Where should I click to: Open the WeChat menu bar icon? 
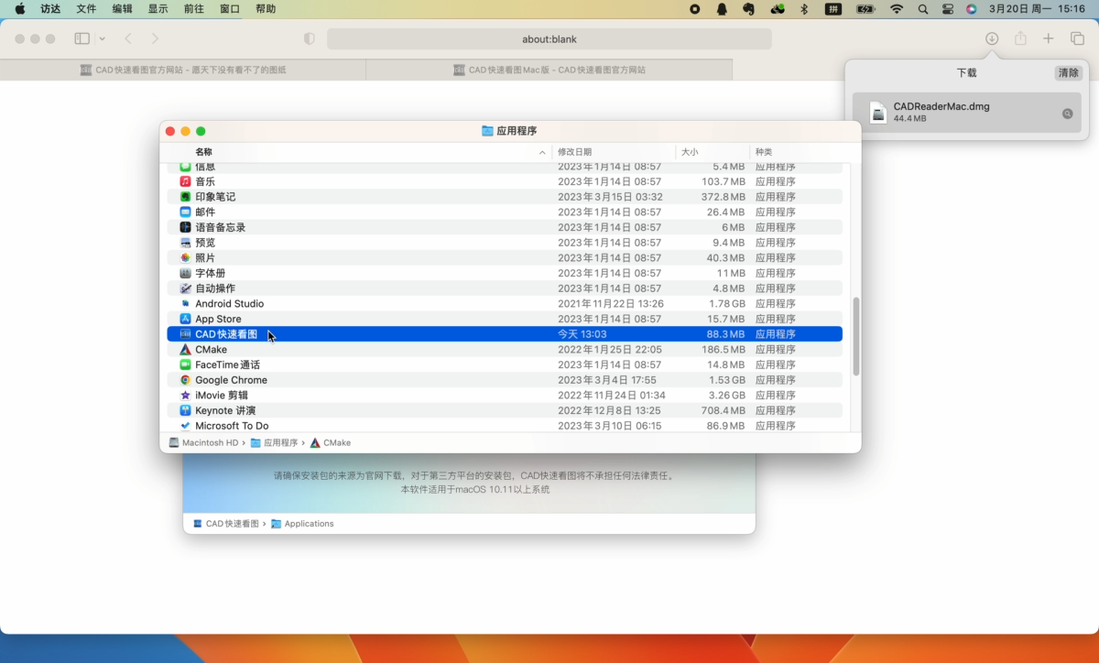(x=778, y=9)
